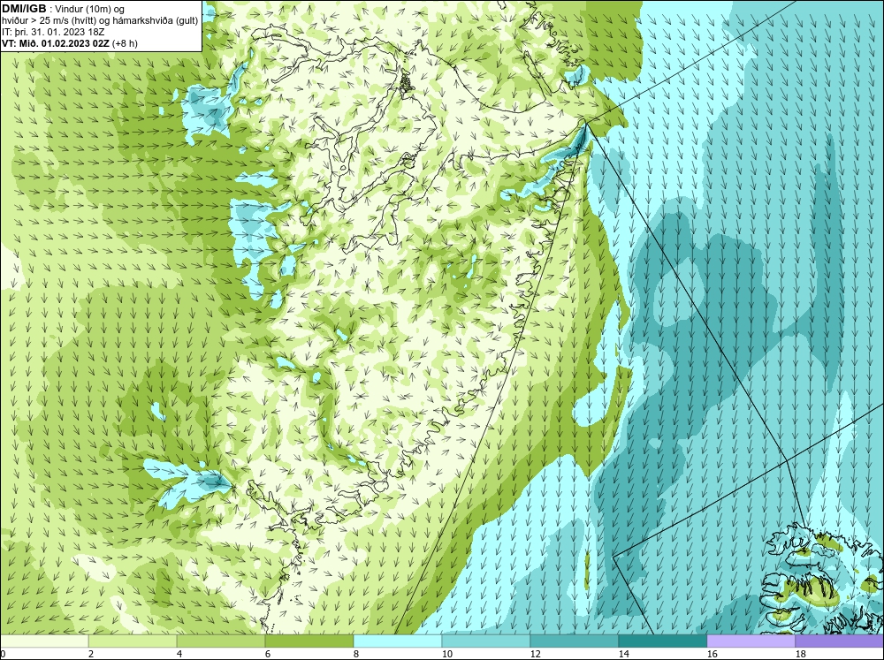
Task: Click the 2–4 m/s light green legend swatch
Action: tap(133, 641)
